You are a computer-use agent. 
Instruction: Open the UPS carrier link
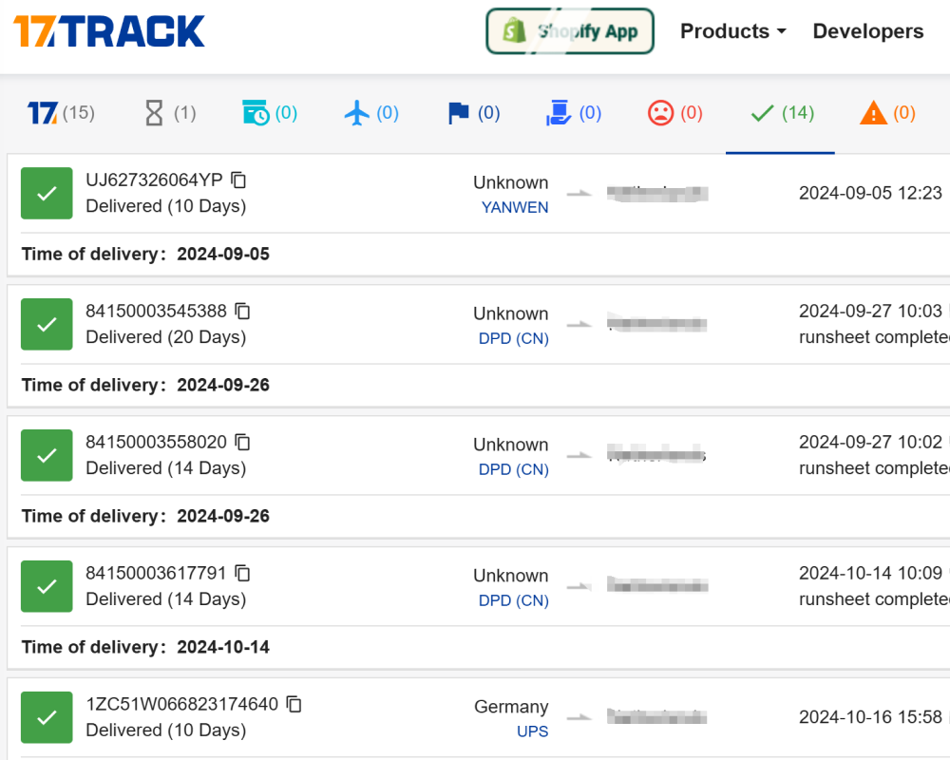[533, 731]
